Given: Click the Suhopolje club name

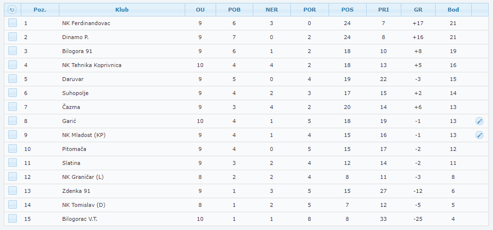Looking at the screenshot, I should click(75, 93).
